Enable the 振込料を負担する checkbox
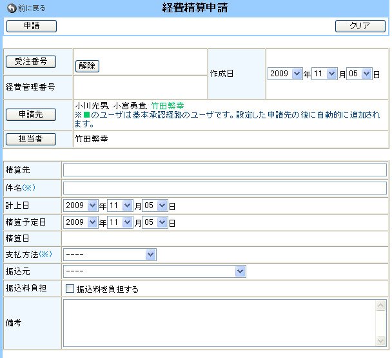Viewport: 392px width, 358px height. click(70, 289)
